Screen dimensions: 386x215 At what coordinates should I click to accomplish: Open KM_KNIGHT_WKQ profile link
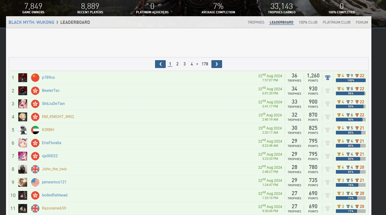[x=58, y=117]
